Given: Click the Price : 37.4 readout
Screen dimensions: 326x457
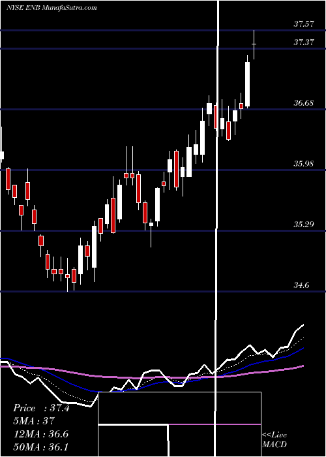Looking at the screenshot, I should tap(41, 408).
